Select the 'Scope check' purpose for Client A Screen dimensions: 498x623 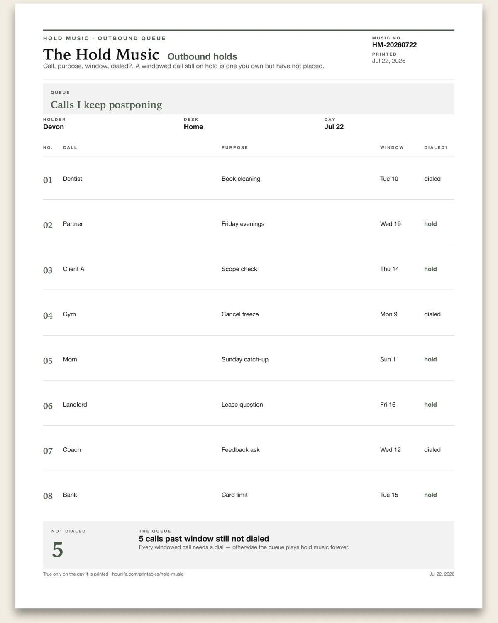[x=239, y=269]
